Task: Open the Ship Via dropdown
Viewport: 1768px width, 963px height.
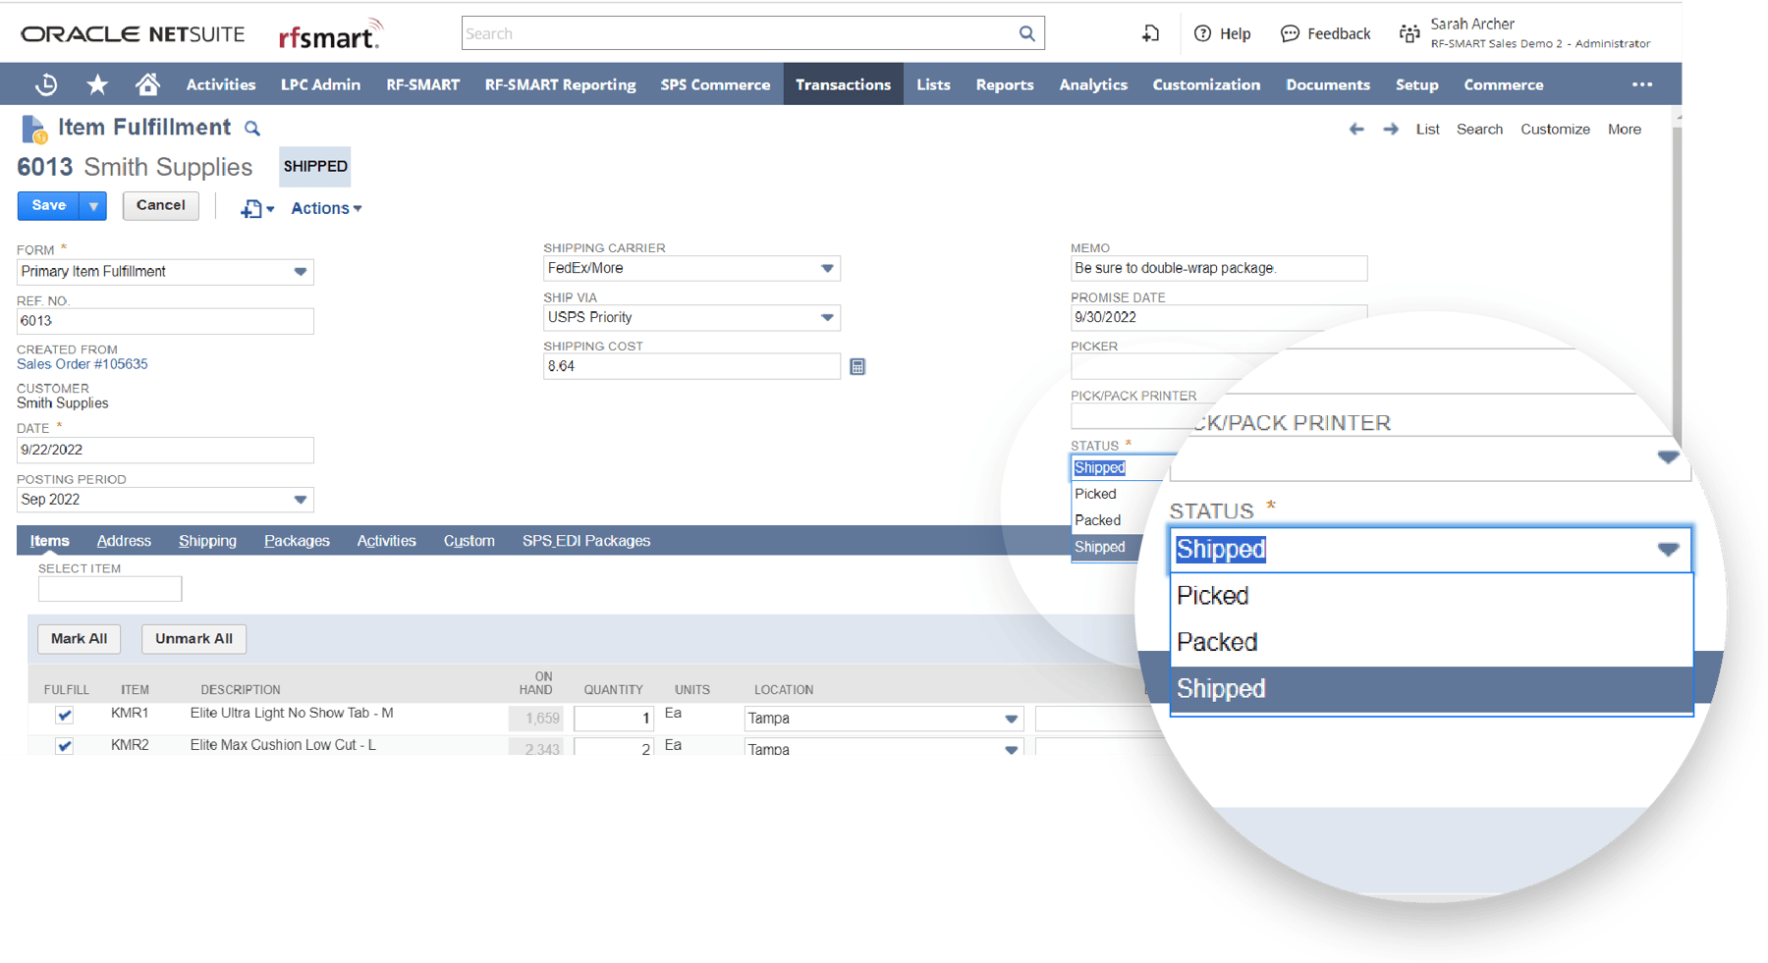Action: tap(825, 317)
